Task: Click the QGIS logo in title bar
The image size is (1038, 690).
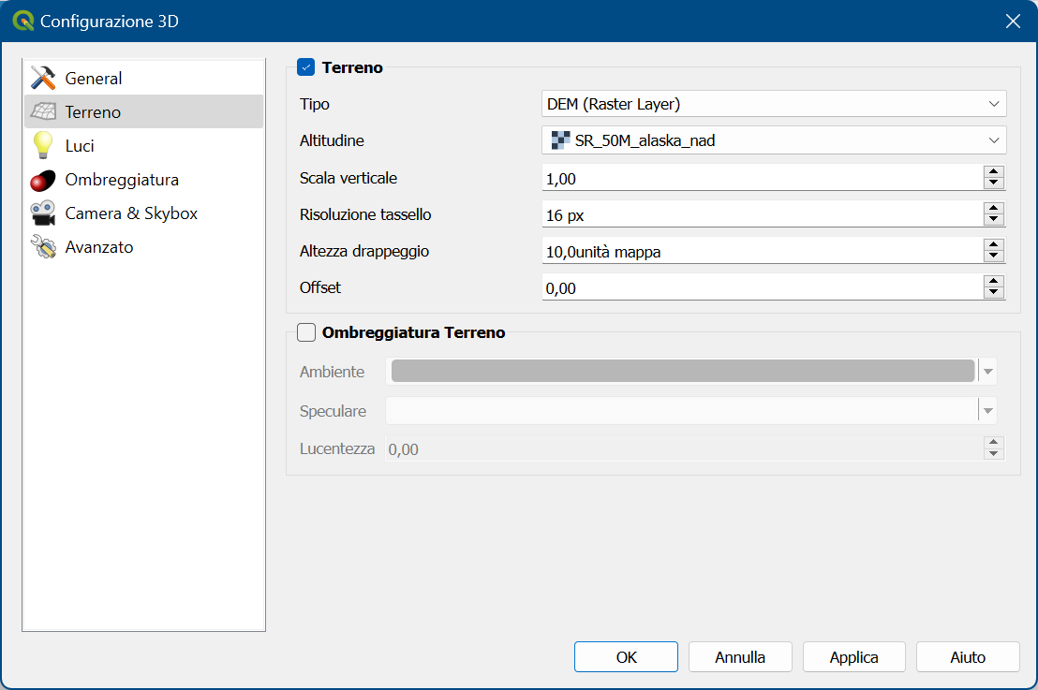Action: 23,21
